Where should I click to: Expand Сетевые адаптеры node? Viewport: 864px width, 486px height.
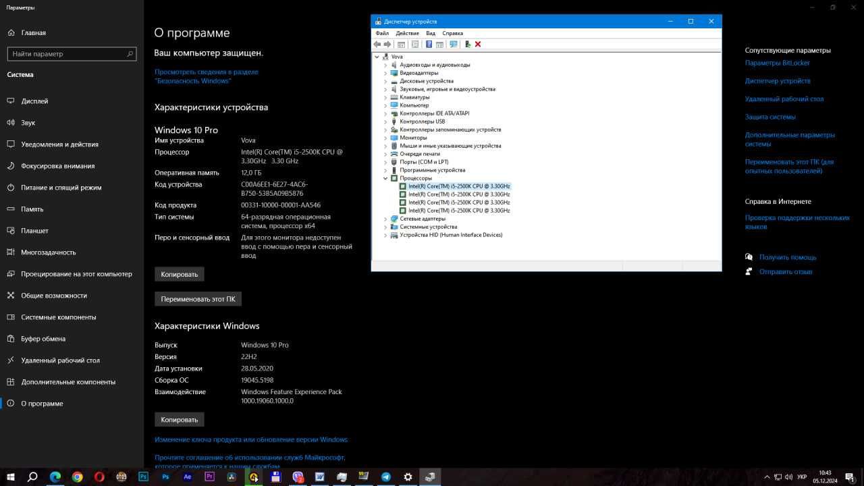click(x=385, y=219)
